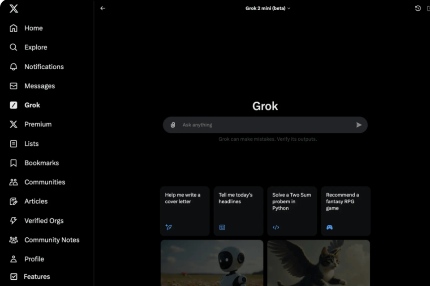This screenshot has width=430, height=286.
Task: Open the Home menu item
Action: (x=33, y=28)
